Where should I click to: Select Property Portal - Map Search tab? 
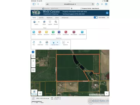90,8
